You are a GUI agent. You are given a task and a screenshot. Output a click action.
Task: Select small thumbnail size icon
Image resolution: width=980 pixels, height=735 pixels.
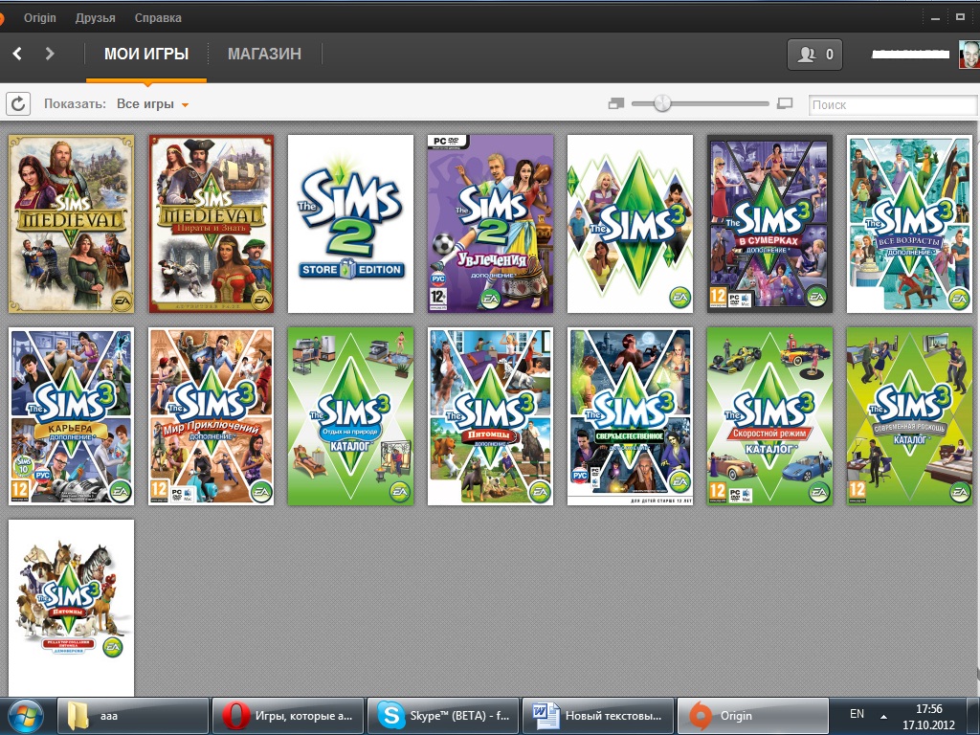[616, 103]
